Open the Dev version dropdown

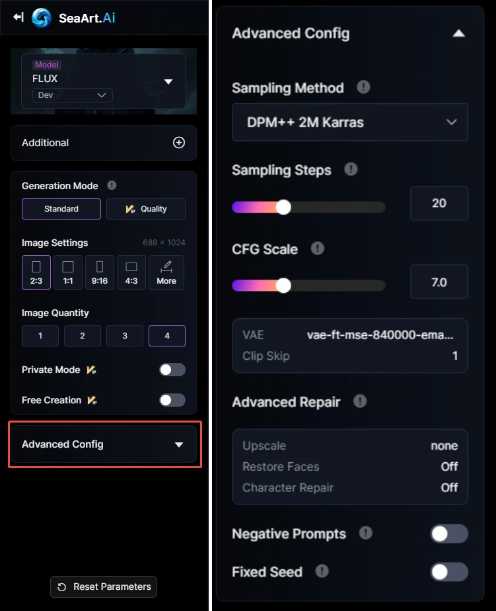click(73, 95)
